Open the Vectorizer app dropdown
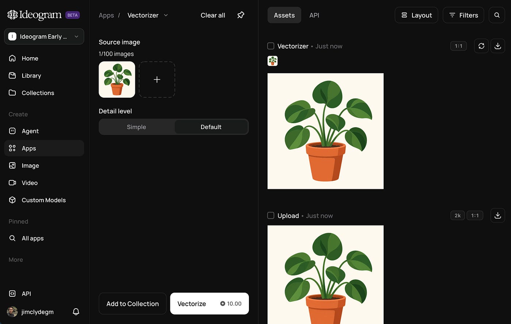 click(x=148, y=15)
